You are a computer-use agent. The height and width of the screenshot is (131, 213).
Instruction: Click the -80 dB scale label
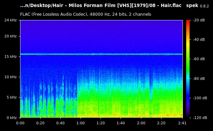pyautogui.click(x=199, y=79)
